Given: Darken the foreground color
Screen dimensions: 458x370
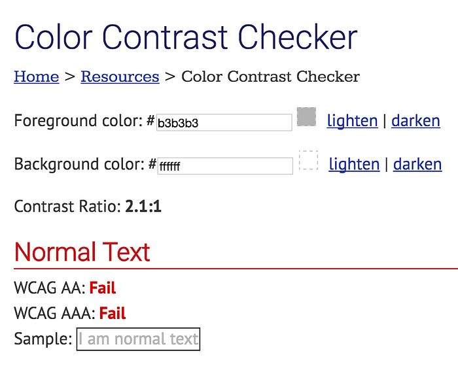Looking at the screenshot, I should tap(415, 121).
